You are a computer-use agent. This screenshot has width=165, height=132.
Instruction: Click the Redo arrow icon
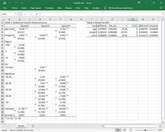(16, 3)
